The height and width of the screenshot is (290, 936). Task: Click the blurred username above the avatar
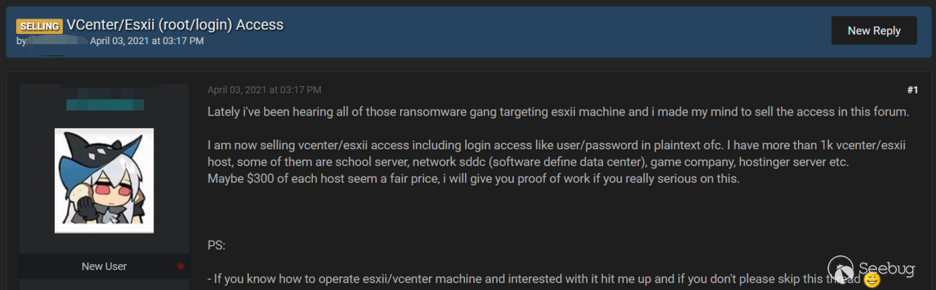coord(104,105)
